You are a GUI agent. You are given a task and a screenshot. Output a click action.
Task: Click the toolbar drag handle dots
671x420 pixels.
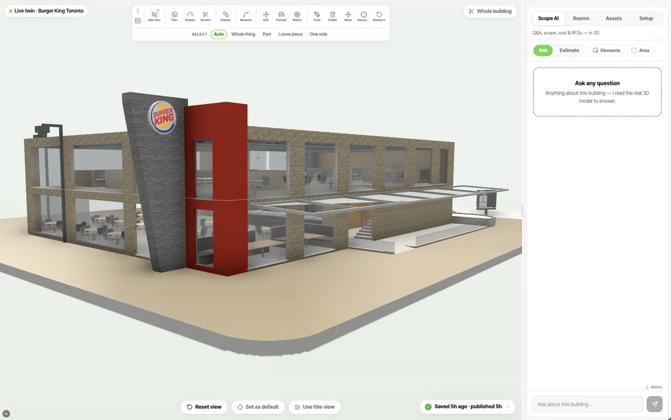click(x=138, y=11)
